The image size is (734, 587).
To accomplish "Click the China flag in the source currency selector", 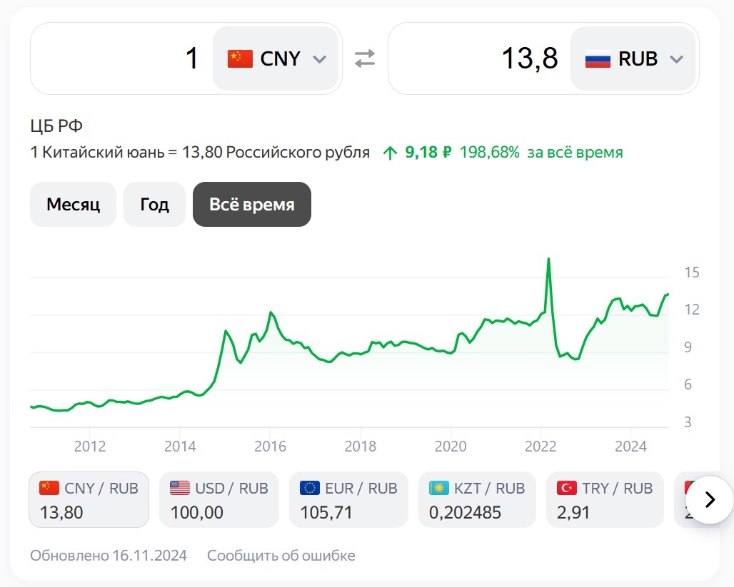I will tap(240, 59).
